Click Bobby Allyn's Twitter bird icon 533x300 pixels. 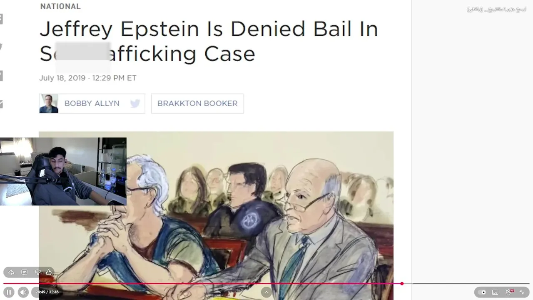(135, 104)
